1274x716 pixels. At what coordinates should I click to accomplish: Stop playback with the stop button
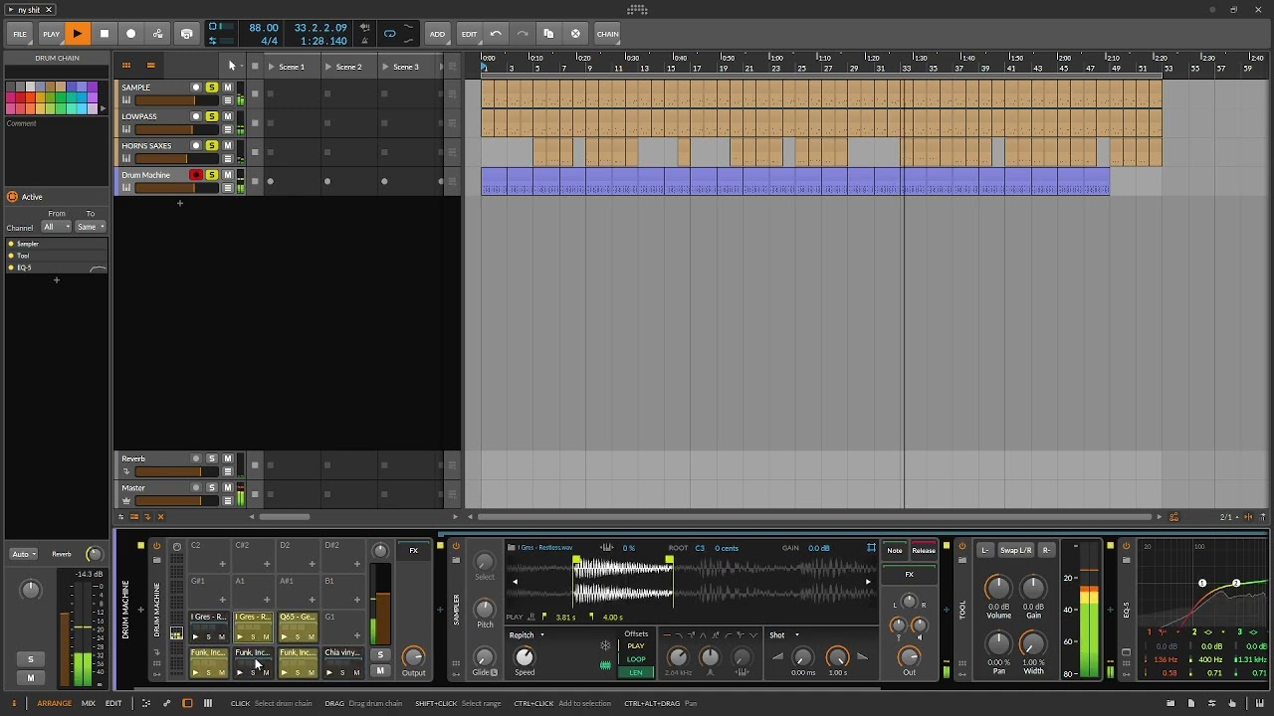pos(104,34)
